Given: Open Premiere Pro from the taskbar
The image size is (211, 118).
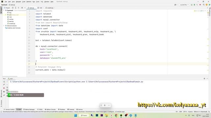Looking at the screenshot, I should click(x=102, y=115).
